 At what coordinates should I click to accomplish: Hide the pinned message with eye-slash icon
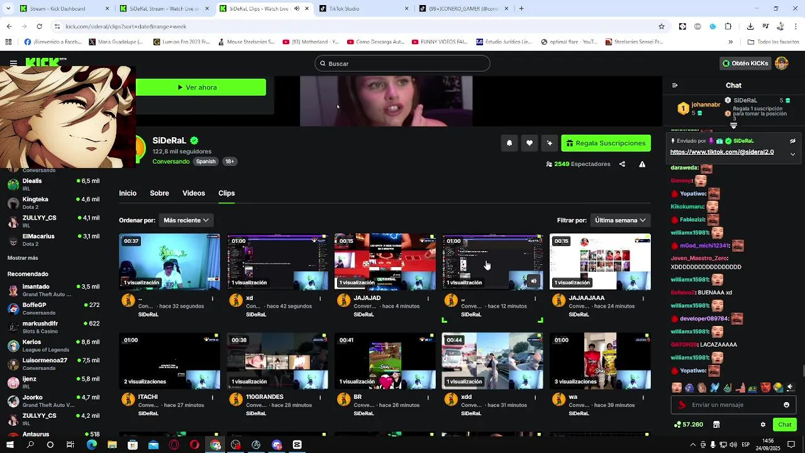click(x=793, y=141)
